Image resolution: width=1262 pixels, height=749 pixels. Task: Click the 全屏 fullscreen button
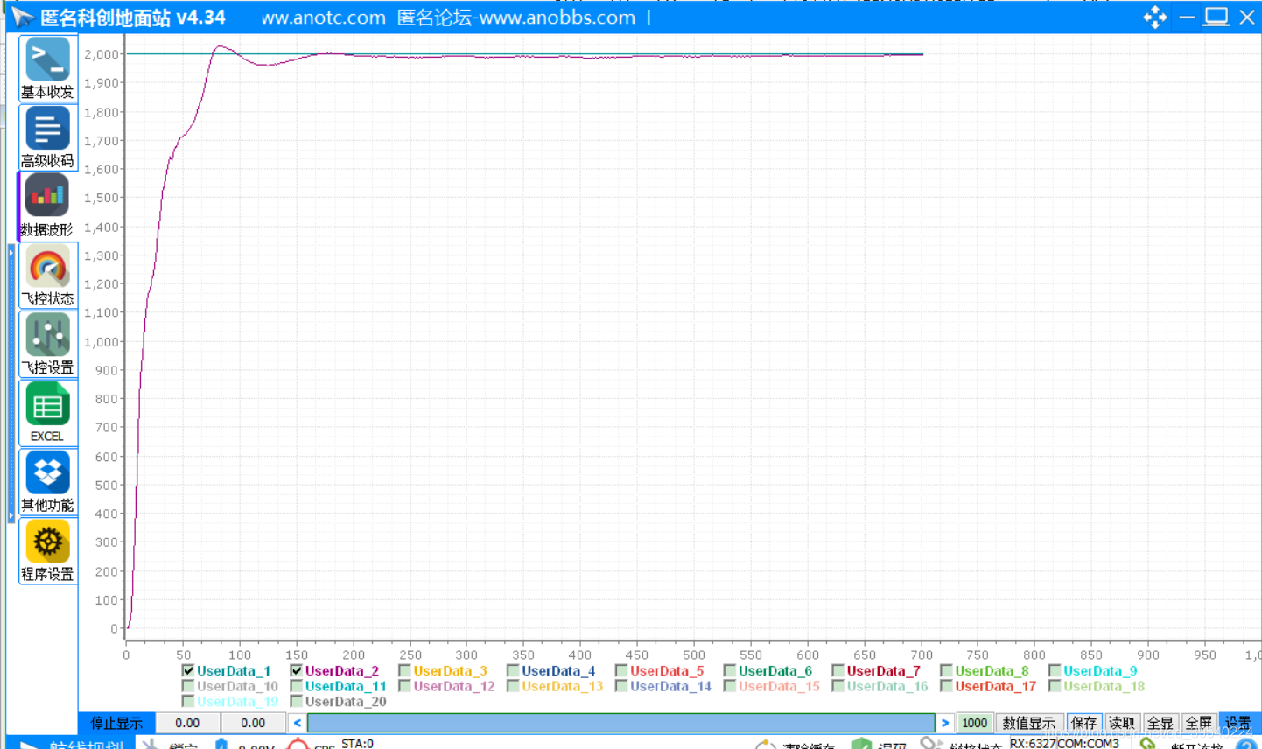point(1198,723)
